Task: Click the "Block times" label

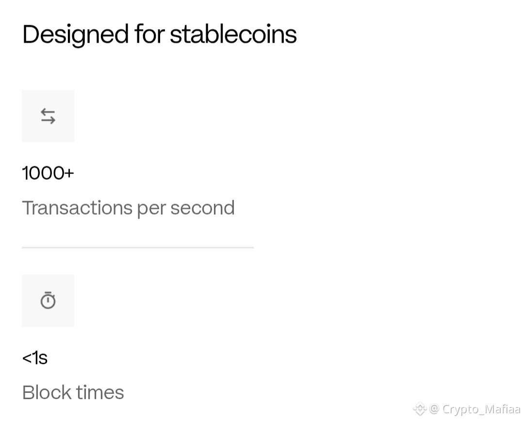Action: click(73, 392)
